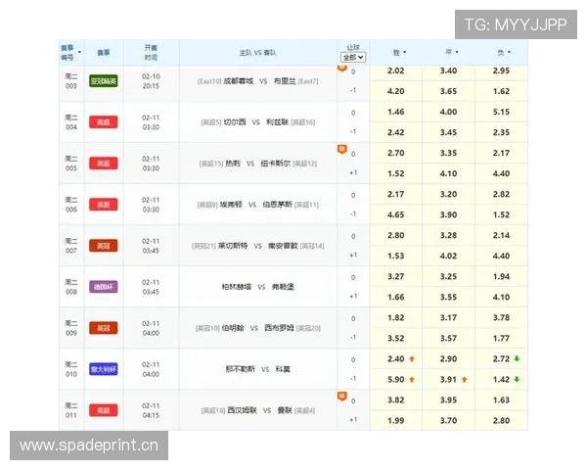
Task: Select win odds 2.70 for 热刺
Action: point(395,153)
